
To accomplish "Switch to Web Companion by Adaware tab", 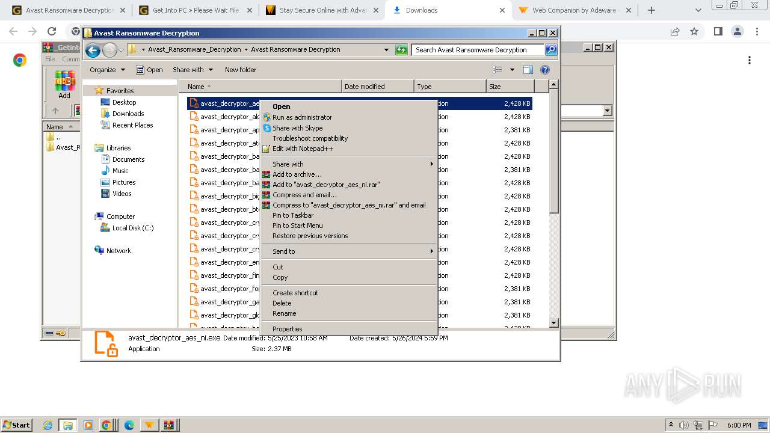I will point(574,10).
